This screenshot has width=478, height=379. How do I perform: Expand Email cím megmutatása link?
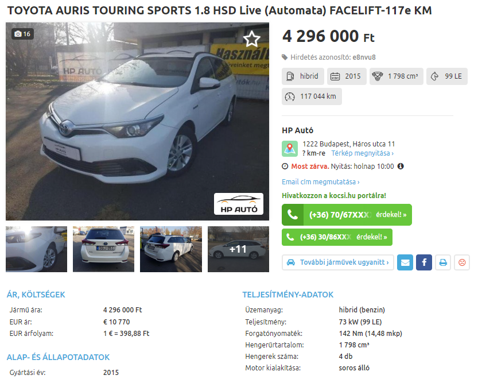[x=321, y=182]
